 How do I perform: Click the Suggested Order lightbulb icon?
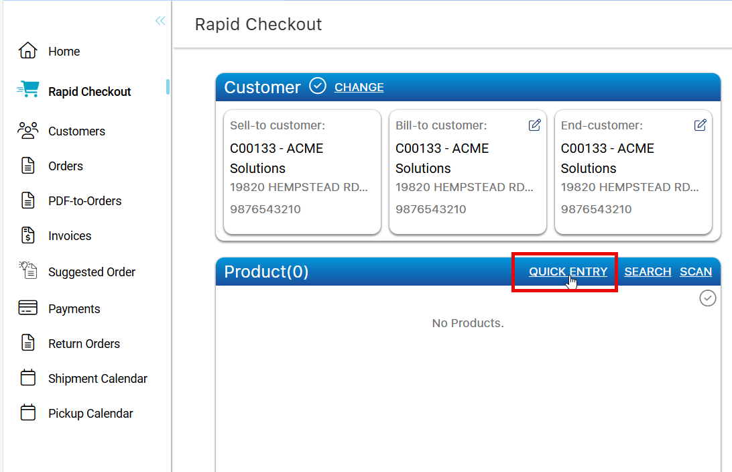(27, 271)
